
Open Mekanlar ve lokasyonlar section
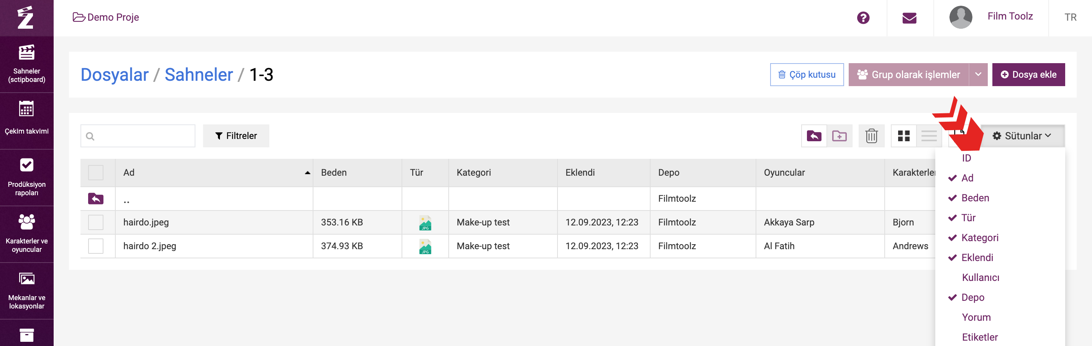[27, 291]
